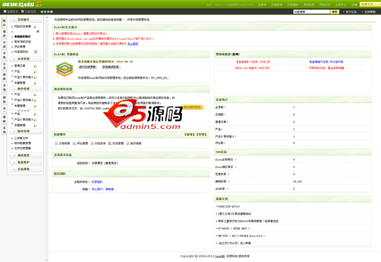This screenshot has height=262, width=381.
Task: Click the DedeCMS link in the footer
Action: click(220, 256)
